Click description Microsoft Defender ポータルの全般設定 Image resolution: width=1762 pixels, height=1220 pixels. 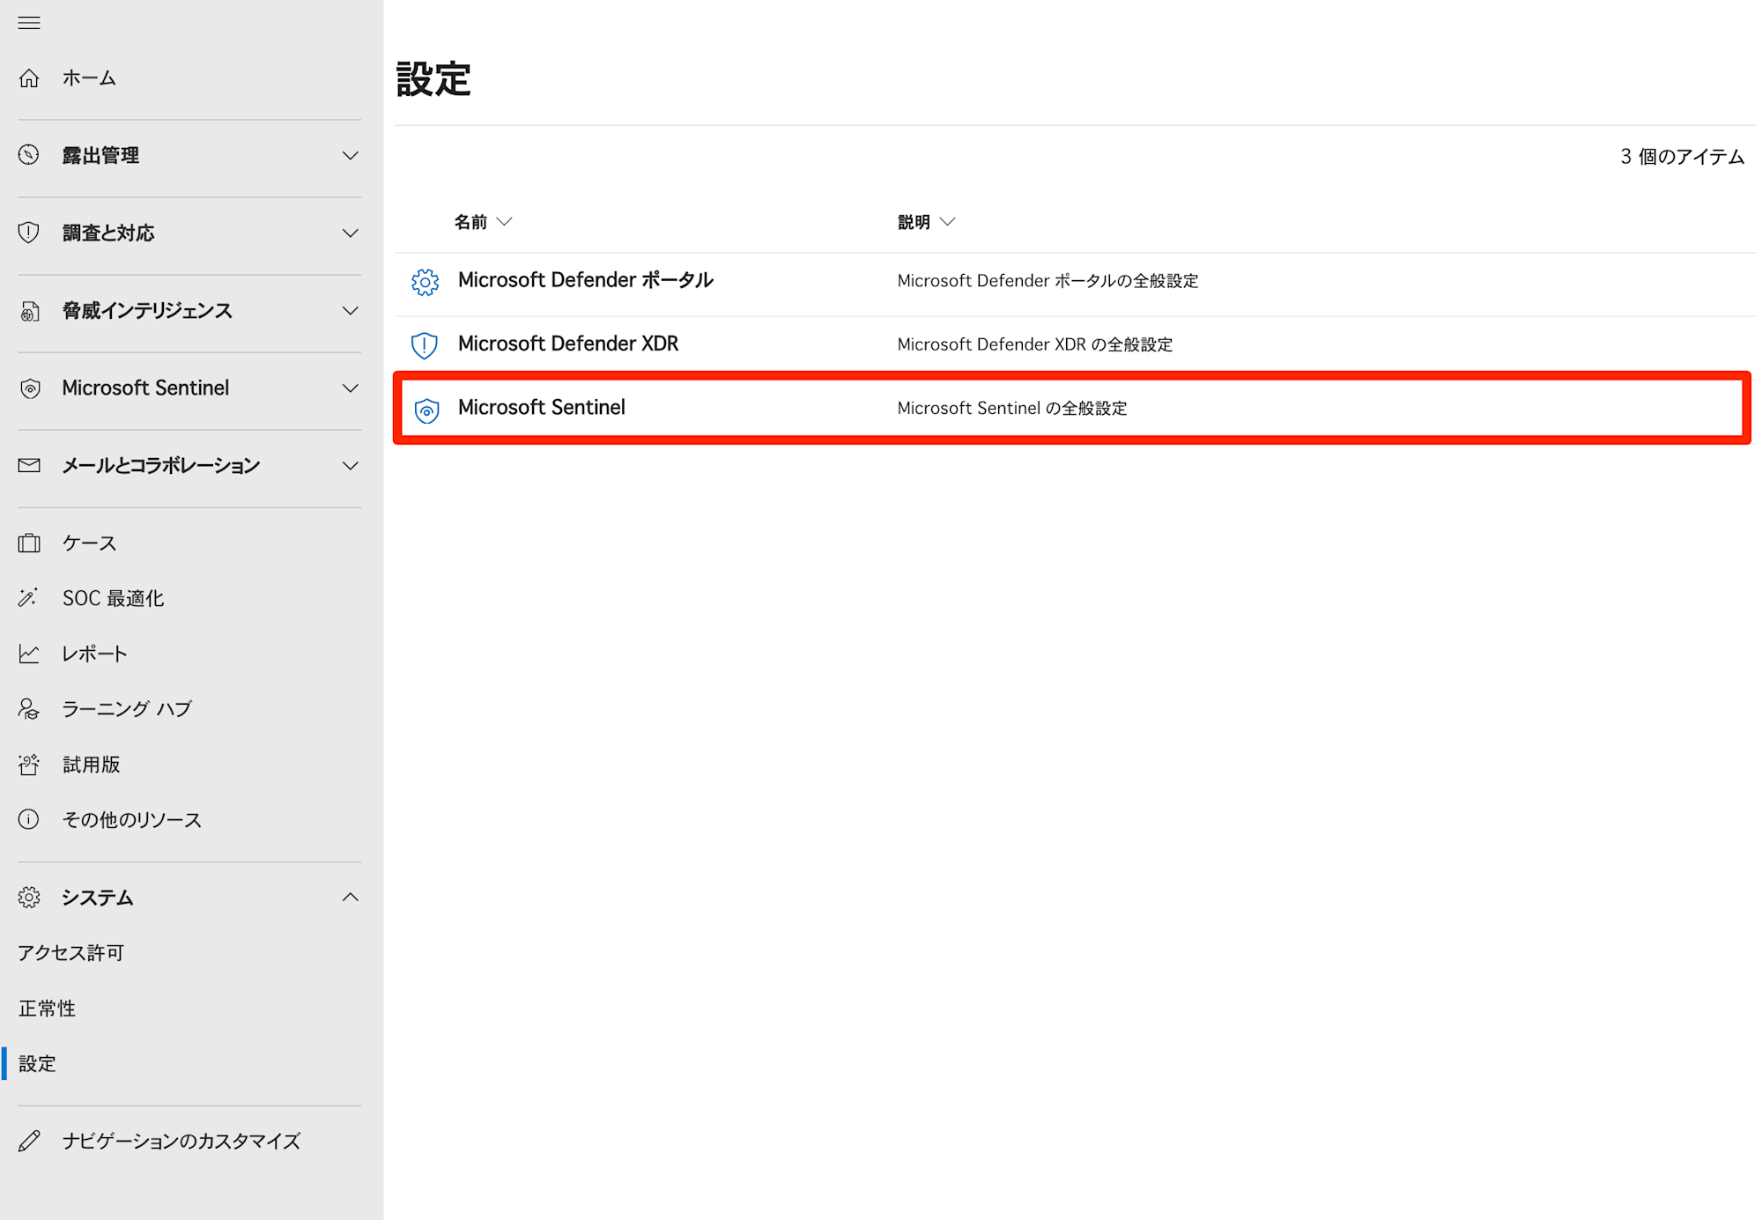coord(1048,281)
